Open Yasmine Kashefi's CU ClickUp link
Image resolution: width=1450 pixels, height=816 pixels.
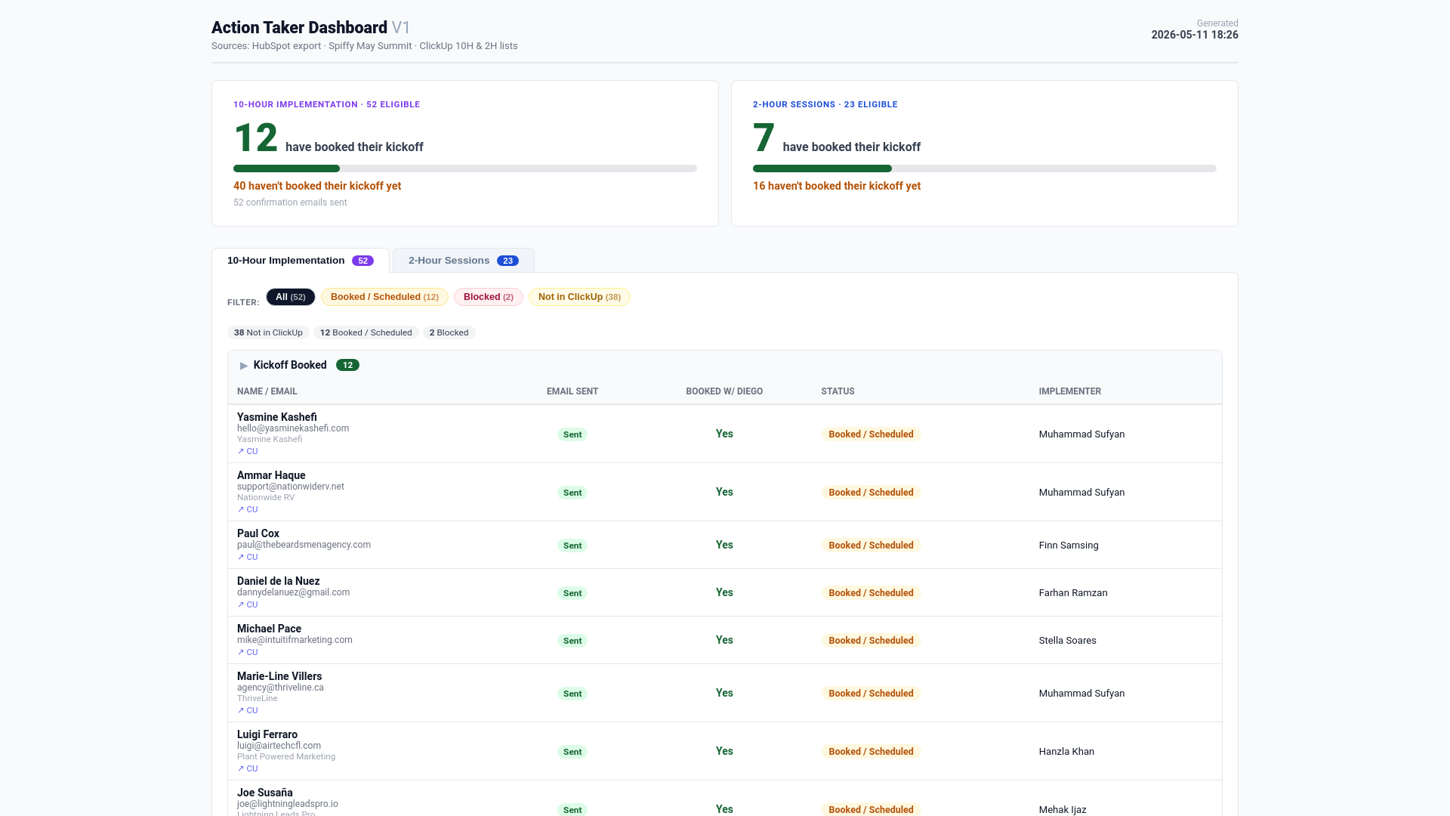click(248, 451)
